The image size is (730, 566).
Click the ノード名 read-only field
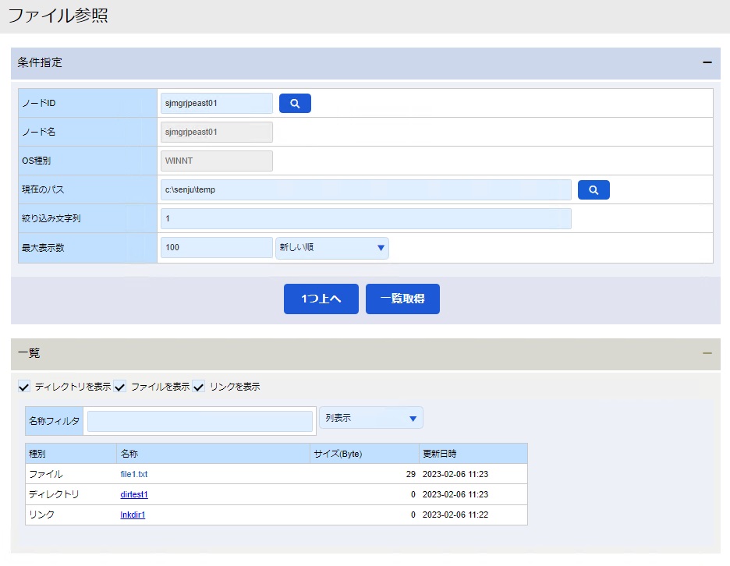coord(217,133)
